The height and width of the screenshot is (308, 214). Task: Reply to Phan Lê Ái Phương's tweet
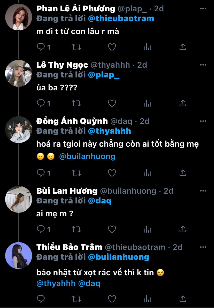click(x=41, y=47)
